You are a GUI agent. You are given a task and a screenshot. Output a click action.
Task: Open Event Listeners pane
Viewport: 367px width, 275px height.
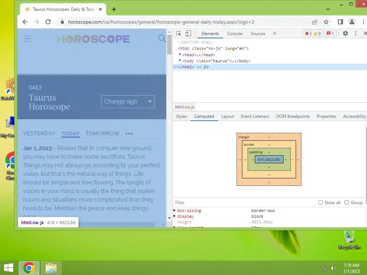255,116
